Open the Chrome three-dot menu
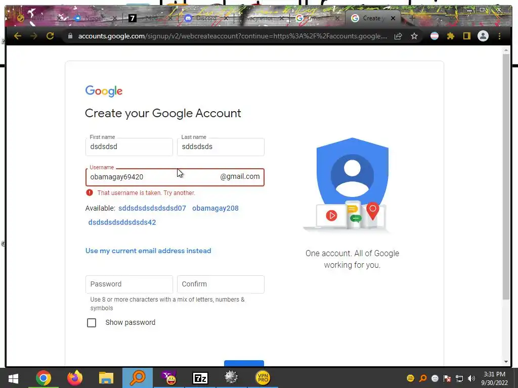This screenshot has height=388, width=518. tap(499, 36)
